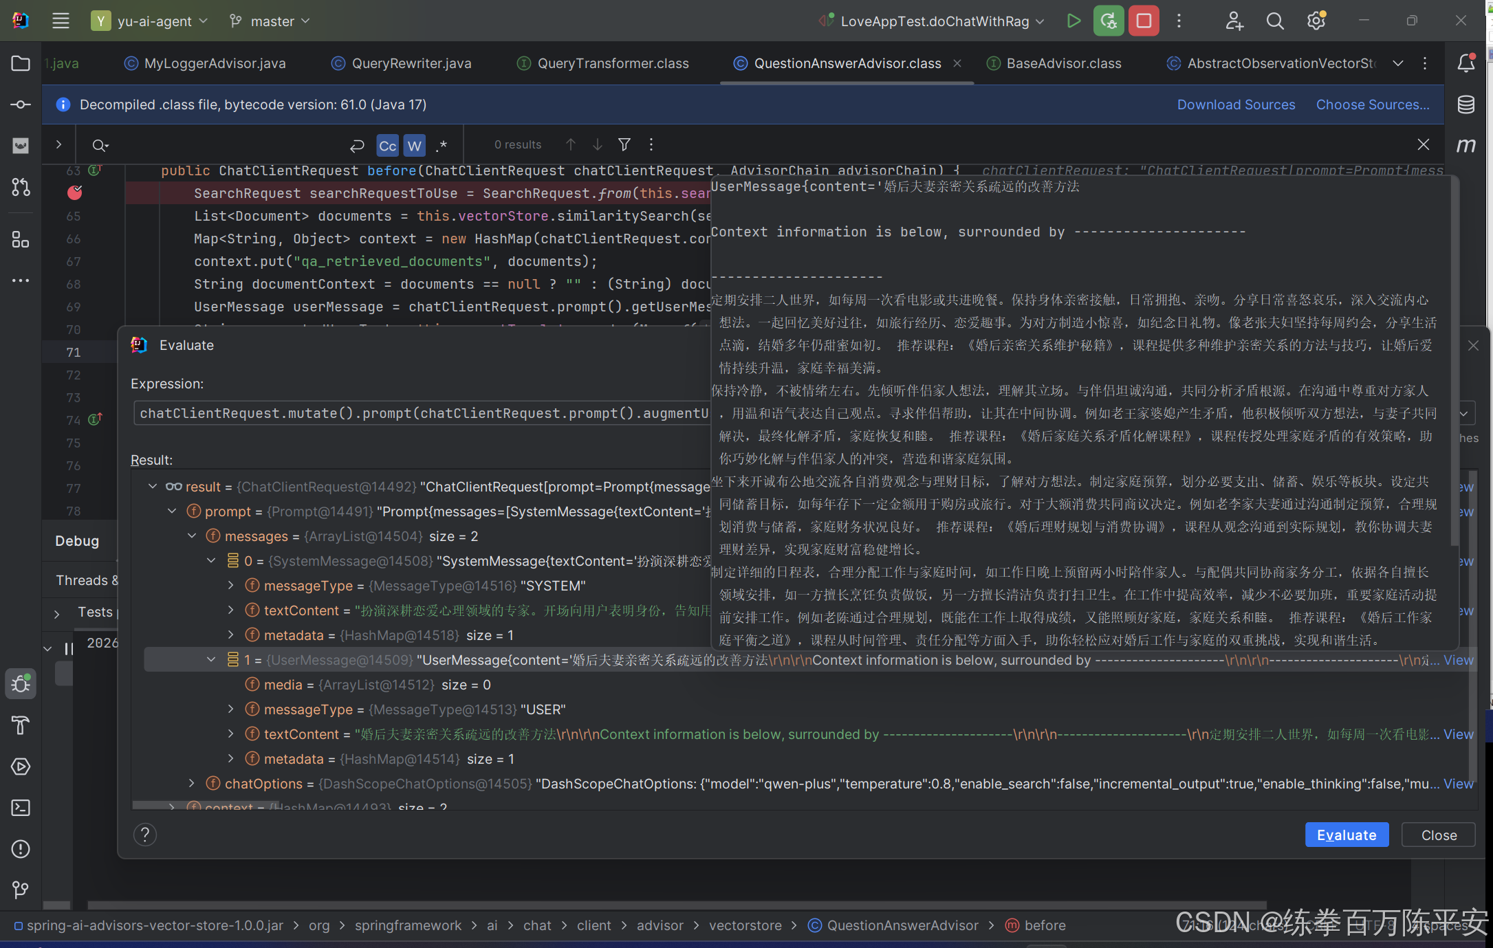This screenshot has width=1493, height=948.
Task: Open the Database tool window
Action: (x=1465, y=104)
